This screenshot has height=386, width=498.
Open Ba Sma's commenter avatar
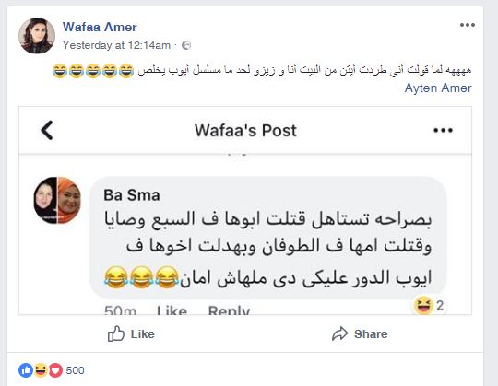57,200
